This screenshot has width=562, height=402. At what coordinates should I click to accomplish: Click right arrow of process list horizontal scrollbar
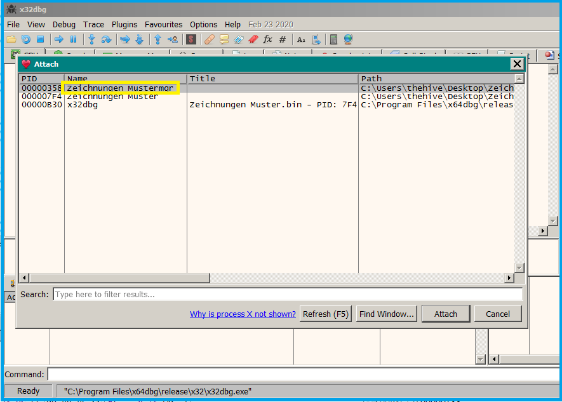tap(509, 278)
